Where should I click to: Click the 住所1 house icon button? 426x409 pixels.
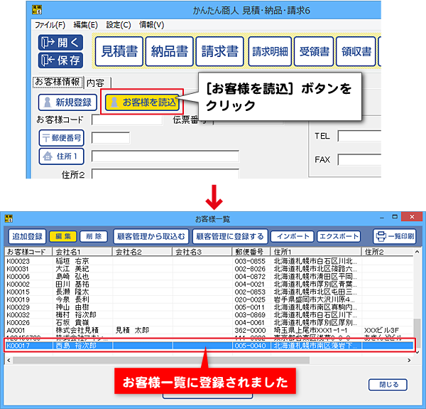(x=61, y=156)
